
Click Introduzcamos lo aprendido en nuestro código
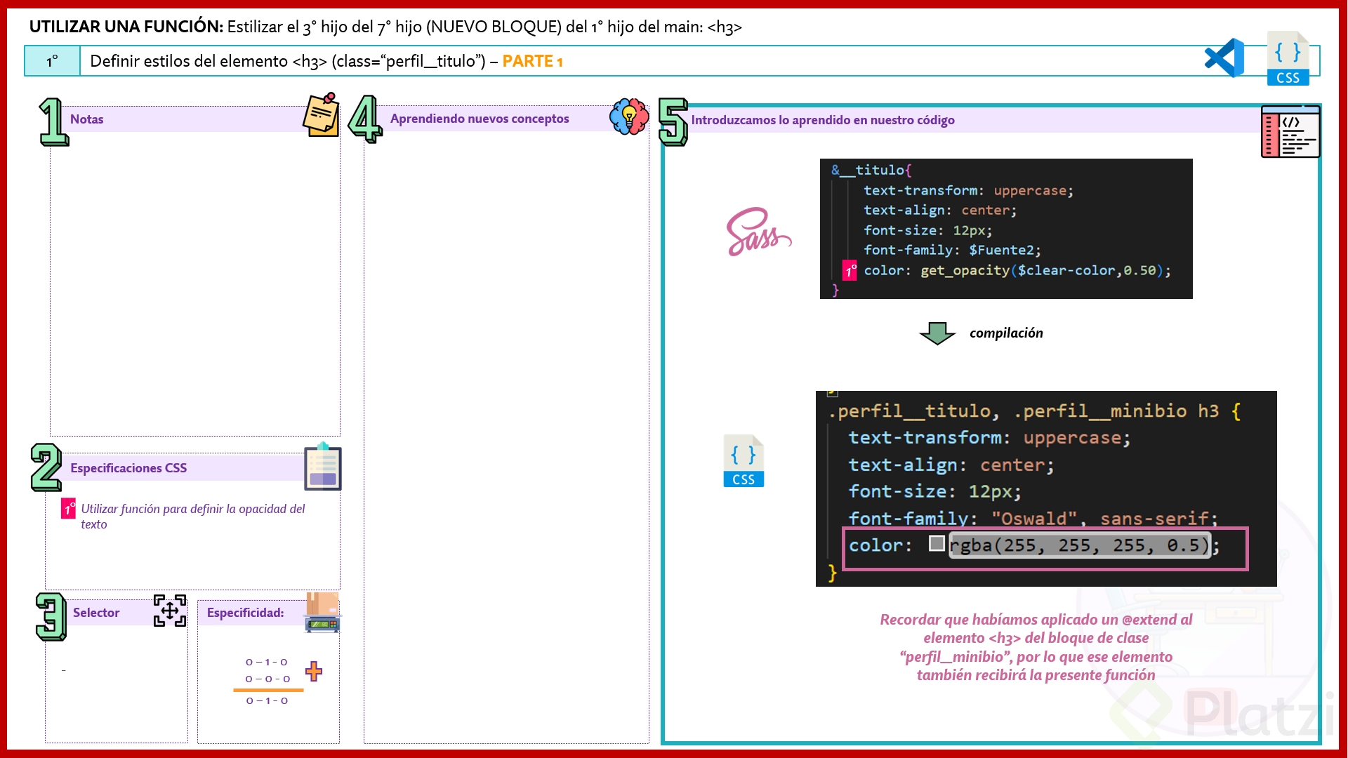click(823, 120)
